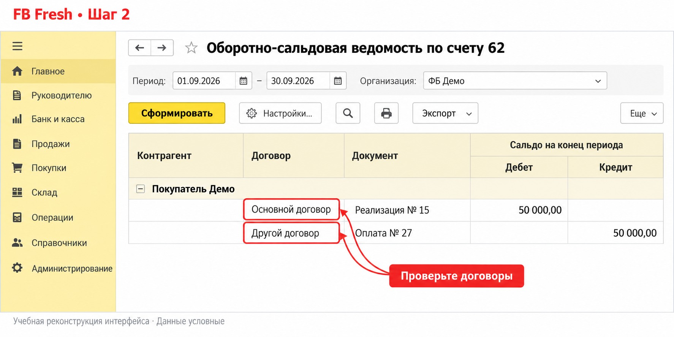Open calendar for period end date
The height and width of the screenshot is (337, 674).
[x=338, y=81]
